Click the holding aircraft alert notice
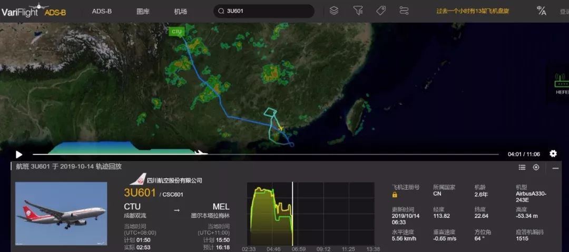Image resolution: width=569 pixels, height=252 pixels. click(473, 11)
